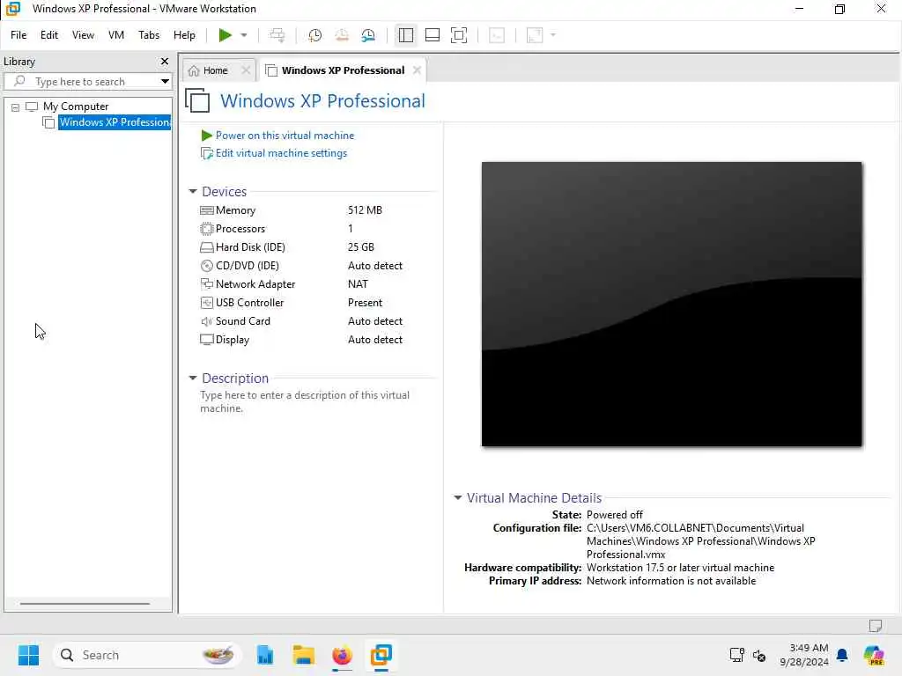Open File Explorer from taskbar
The width and height of the screenshot is (902, 676).
pos(303,655)
